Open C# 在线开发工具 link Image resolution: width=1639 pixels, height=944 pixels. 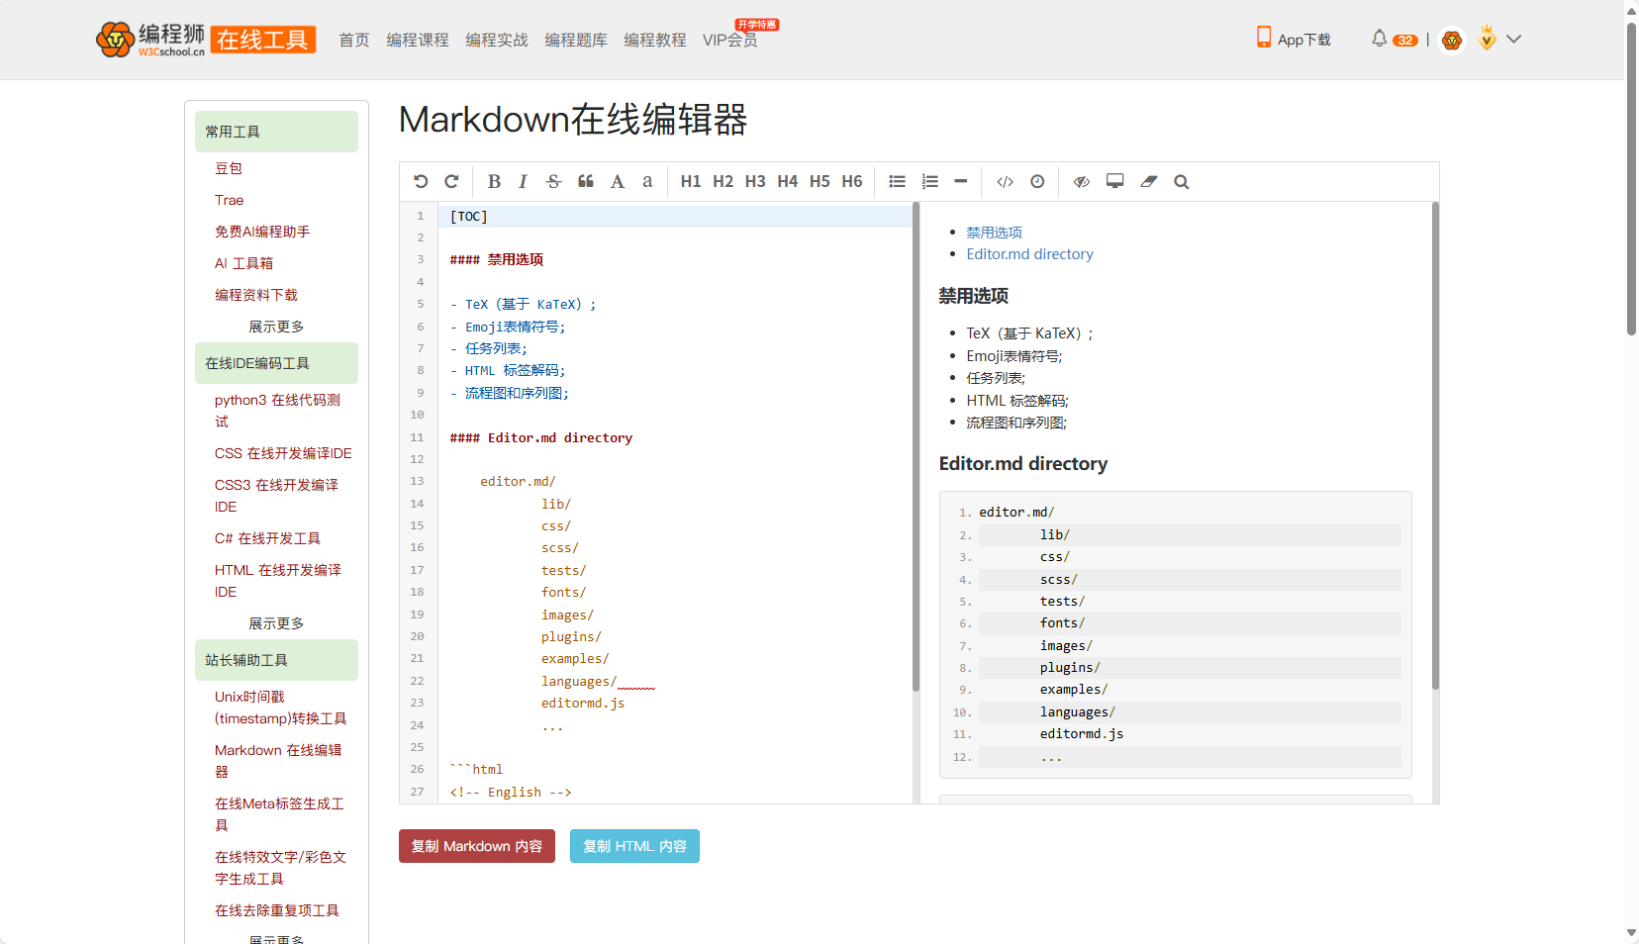[x=267, y=538]
